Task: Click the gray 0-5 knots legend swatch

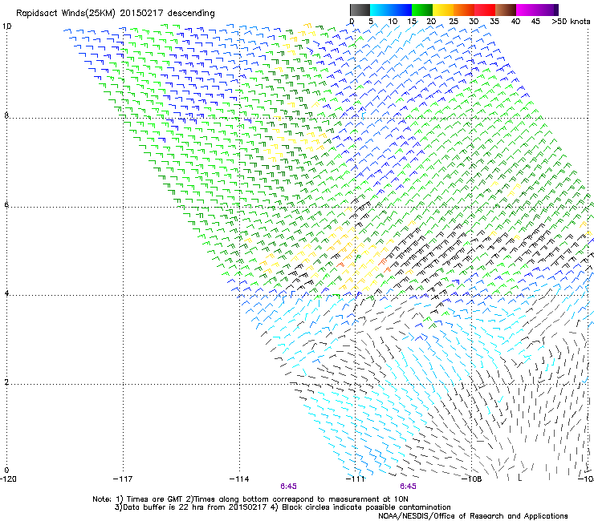Action: click(x=360, y=10)
